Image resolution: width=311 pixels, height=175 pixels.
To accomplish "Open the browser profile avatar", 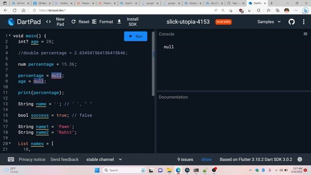I will [287, 10].
